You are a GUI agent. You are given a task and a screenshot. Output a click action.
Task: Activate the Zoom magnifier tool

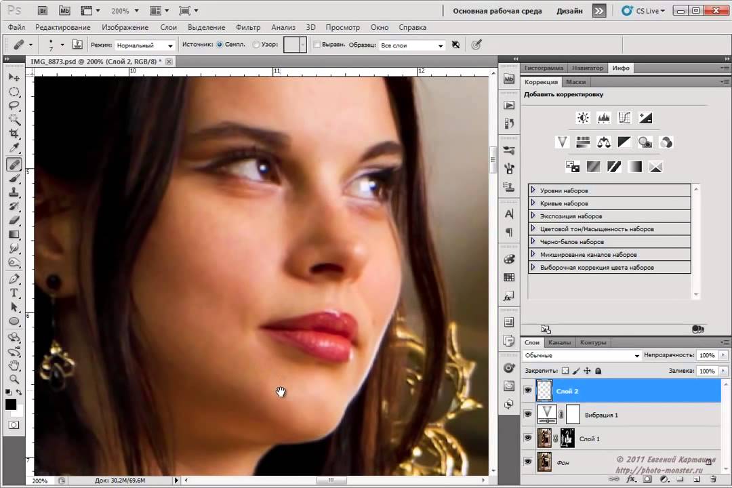click(x=14, y=379)
